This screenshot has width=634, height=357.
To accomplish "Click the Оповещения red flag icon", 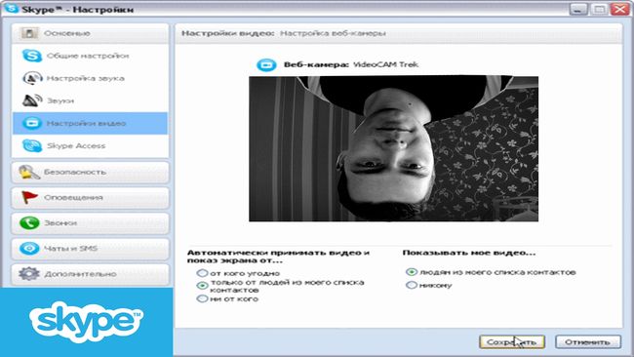I will (x=29, y=198).
